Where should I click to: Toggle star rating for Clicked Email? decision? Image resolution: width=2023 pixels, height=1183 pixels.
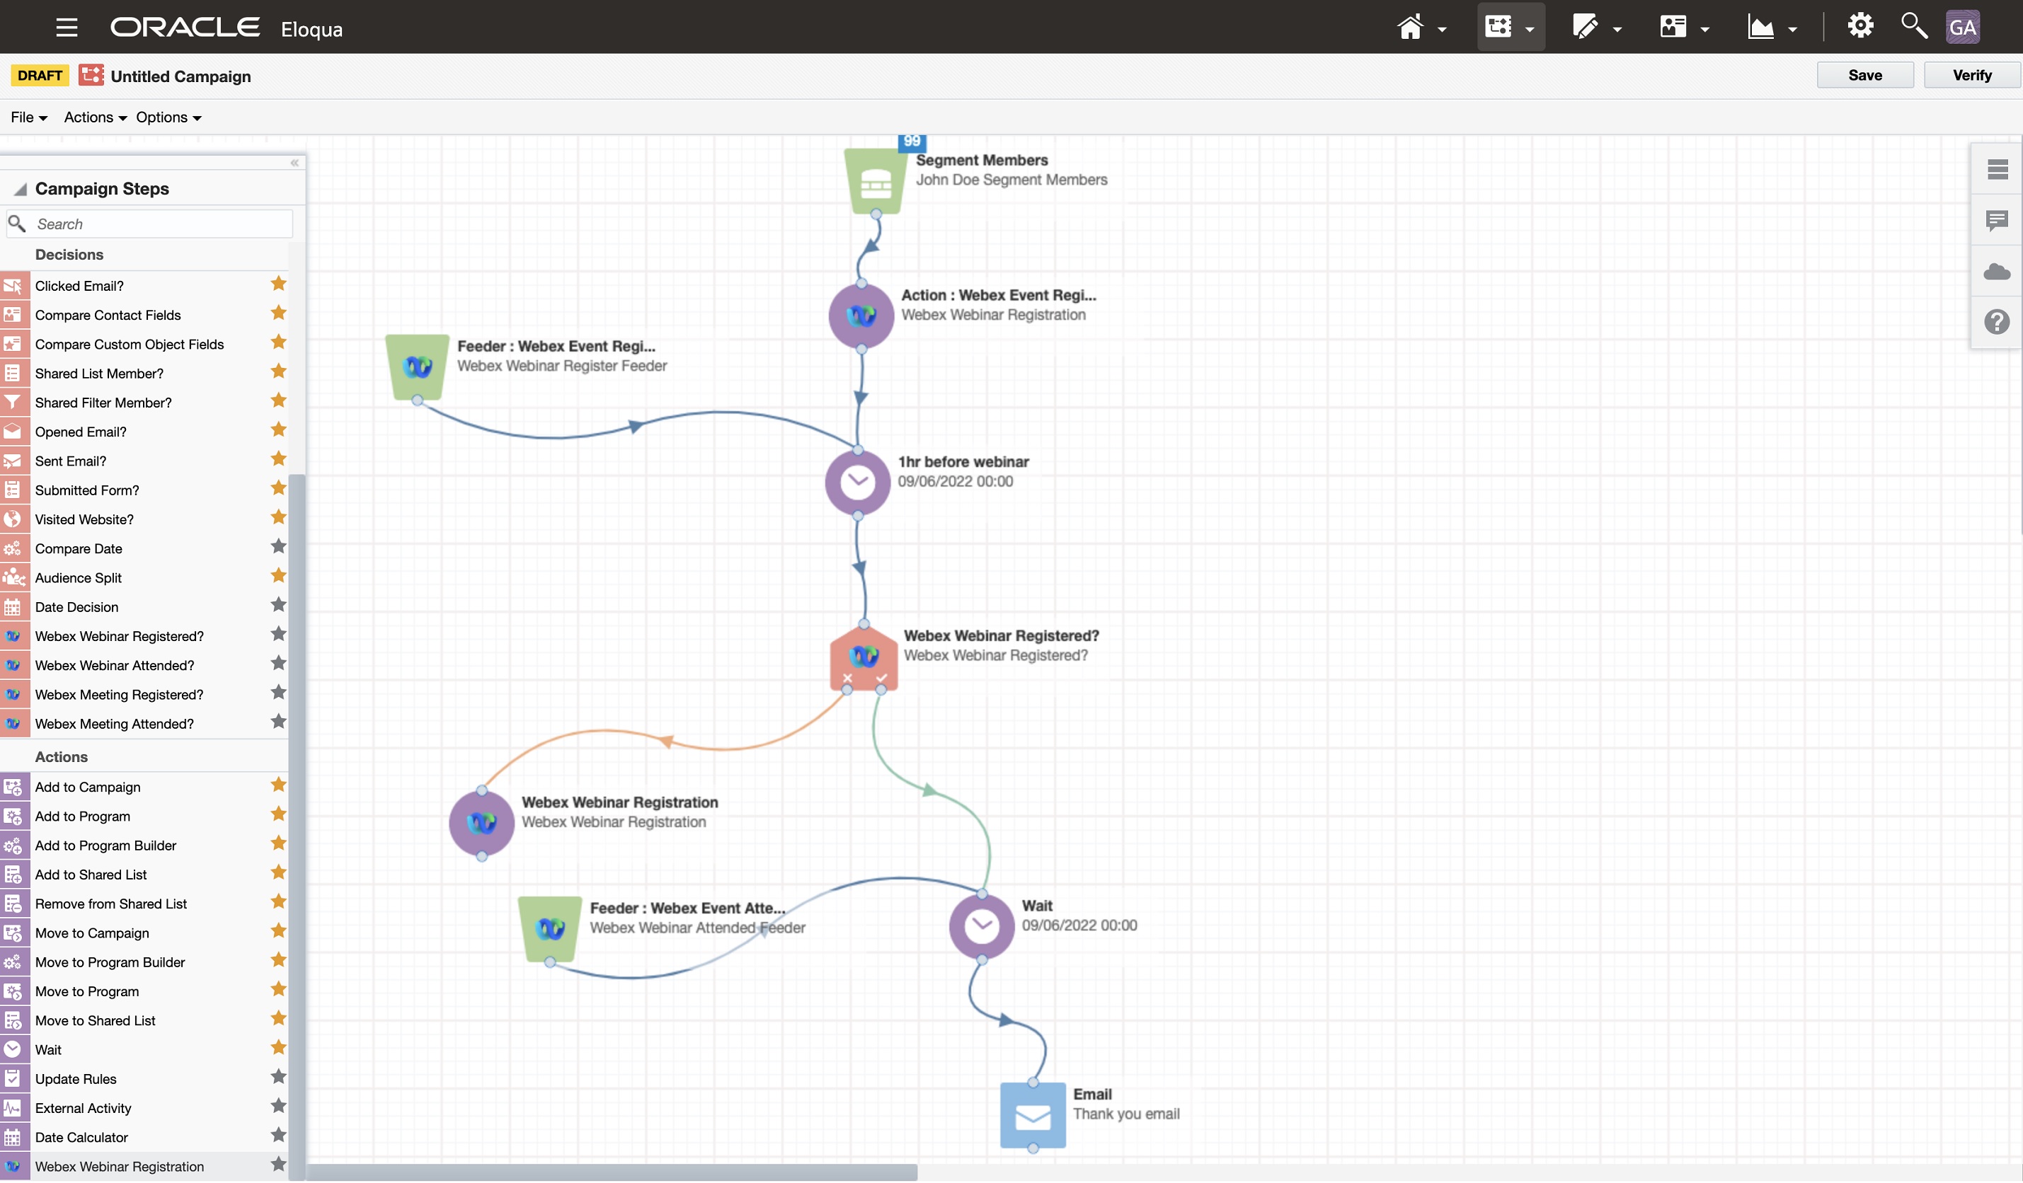279,284
